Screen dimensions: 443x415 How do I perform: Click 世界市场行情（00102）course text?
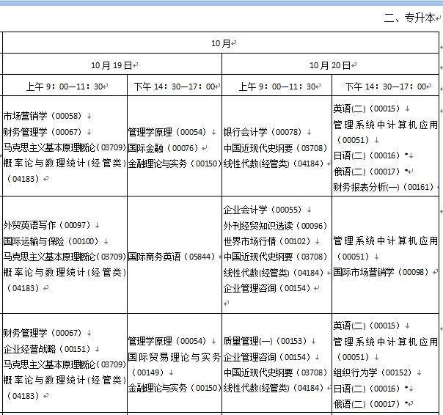267,241
